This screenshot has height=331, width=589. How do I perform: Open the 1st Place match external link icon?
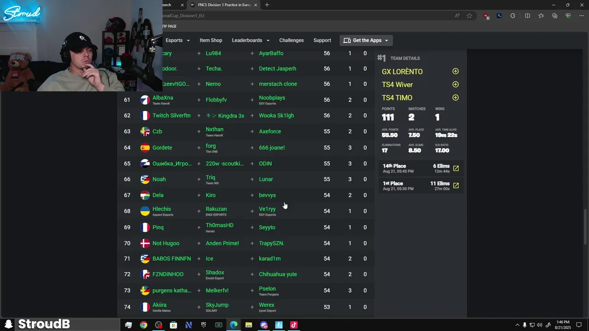pos(456,186)
